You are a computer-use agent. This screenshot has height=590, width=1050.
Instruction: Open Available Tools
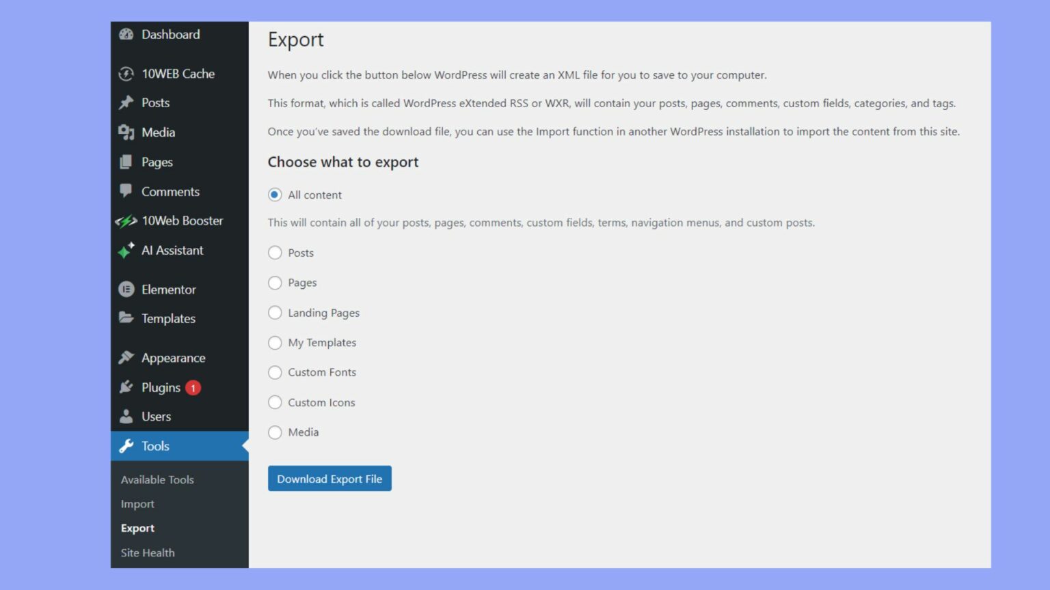[157, 479]
